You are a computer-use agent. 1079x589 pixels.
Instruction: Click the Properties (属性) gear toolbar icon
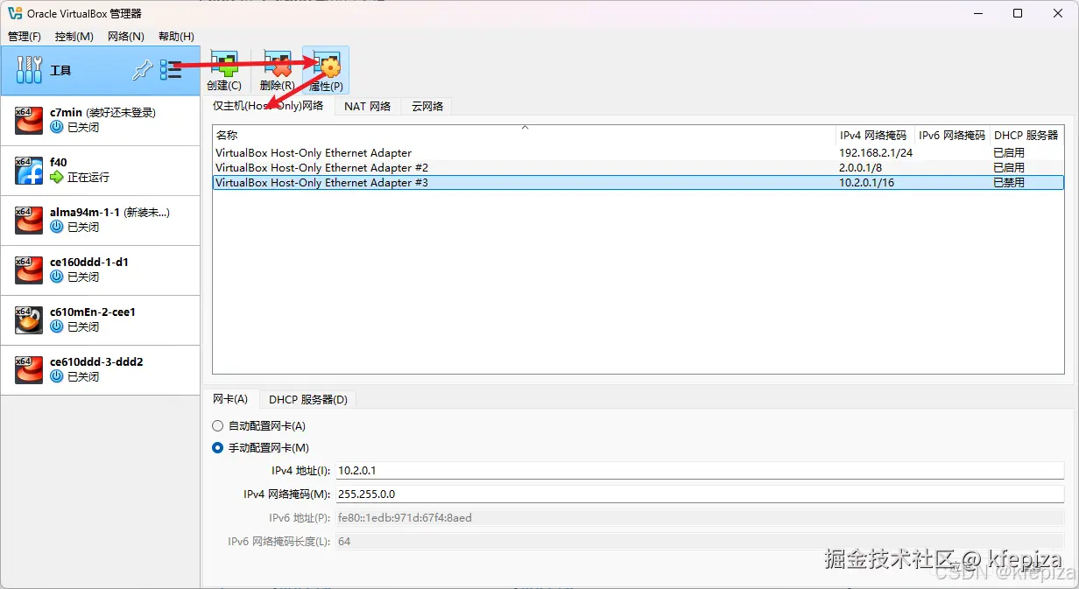[326, 64]
